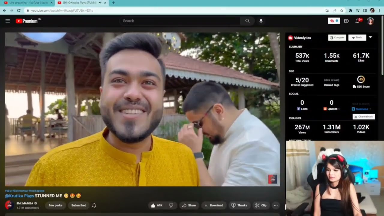
Task: Open 8bit MAMBA channel avatar
Action: 9,205
